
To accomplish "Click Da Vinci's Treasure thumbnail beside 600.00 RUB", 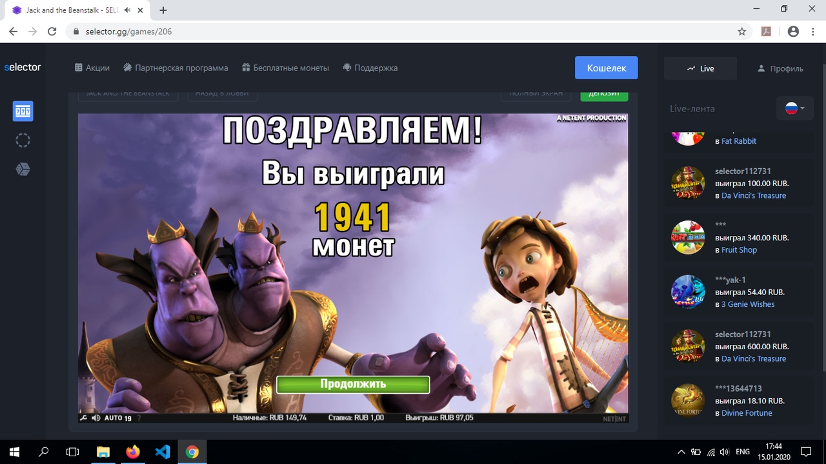I will click(688, 346).
